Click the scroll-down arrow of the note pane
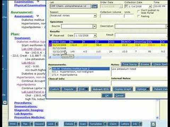The height and width of the screenshot is (127, 170). (157, 117)
